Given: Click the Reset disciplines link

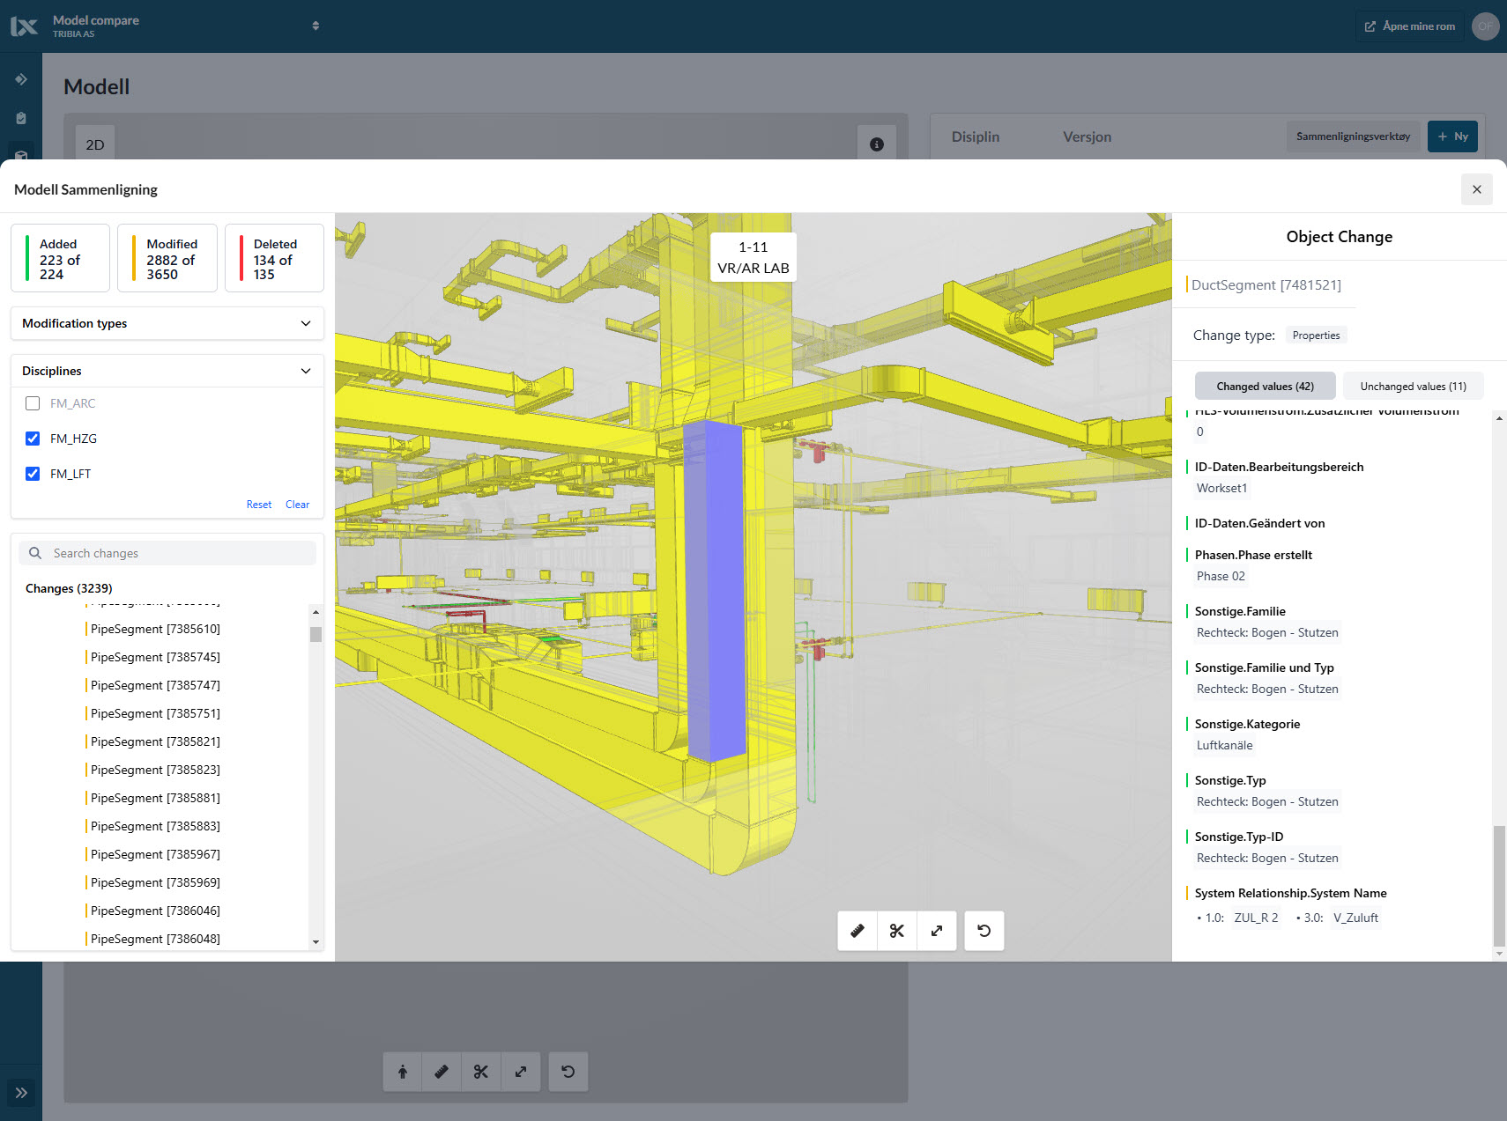Looking at the screenshot, I should point(258,505).
